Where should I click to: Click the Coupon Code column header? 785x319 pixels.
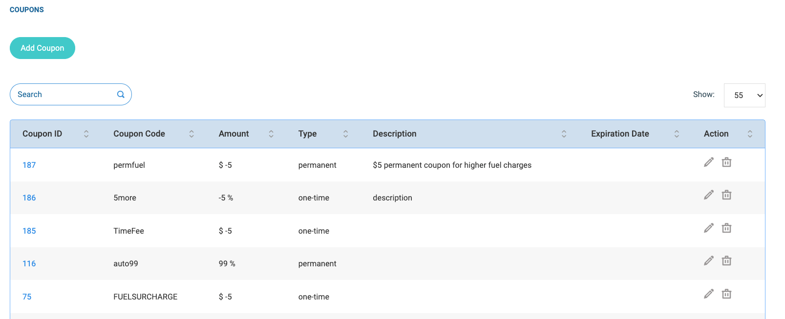139,134
